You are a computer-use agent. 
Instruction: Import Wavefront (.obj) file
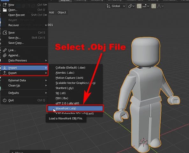coord(75,108)
